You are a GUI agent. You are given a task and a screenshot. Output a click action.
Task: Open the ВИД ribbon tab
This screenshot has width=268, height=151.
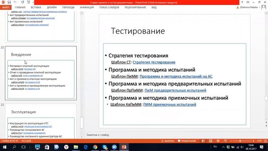pos(154,8)
